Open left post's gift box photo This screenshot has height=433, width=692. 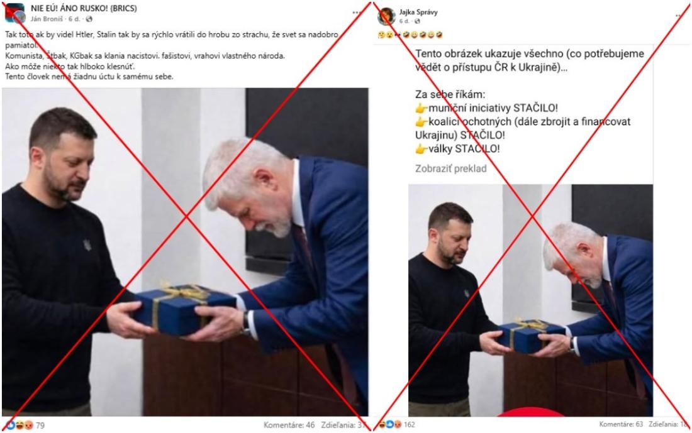[x=185, y=252]
